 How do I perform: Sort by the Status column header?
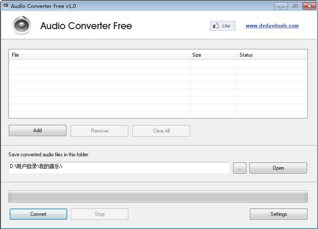point(272,55)
